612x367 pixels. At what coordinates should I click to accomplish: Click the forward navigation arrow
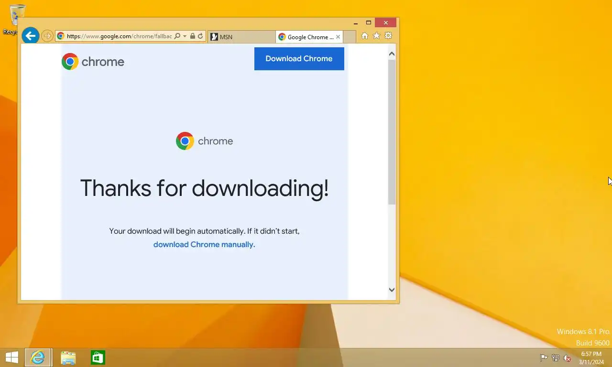coord(47,36)
